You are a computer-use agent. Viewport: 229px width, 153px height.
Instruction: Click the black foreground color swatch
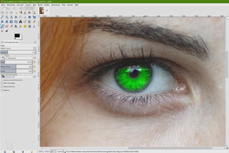(17, 36)
